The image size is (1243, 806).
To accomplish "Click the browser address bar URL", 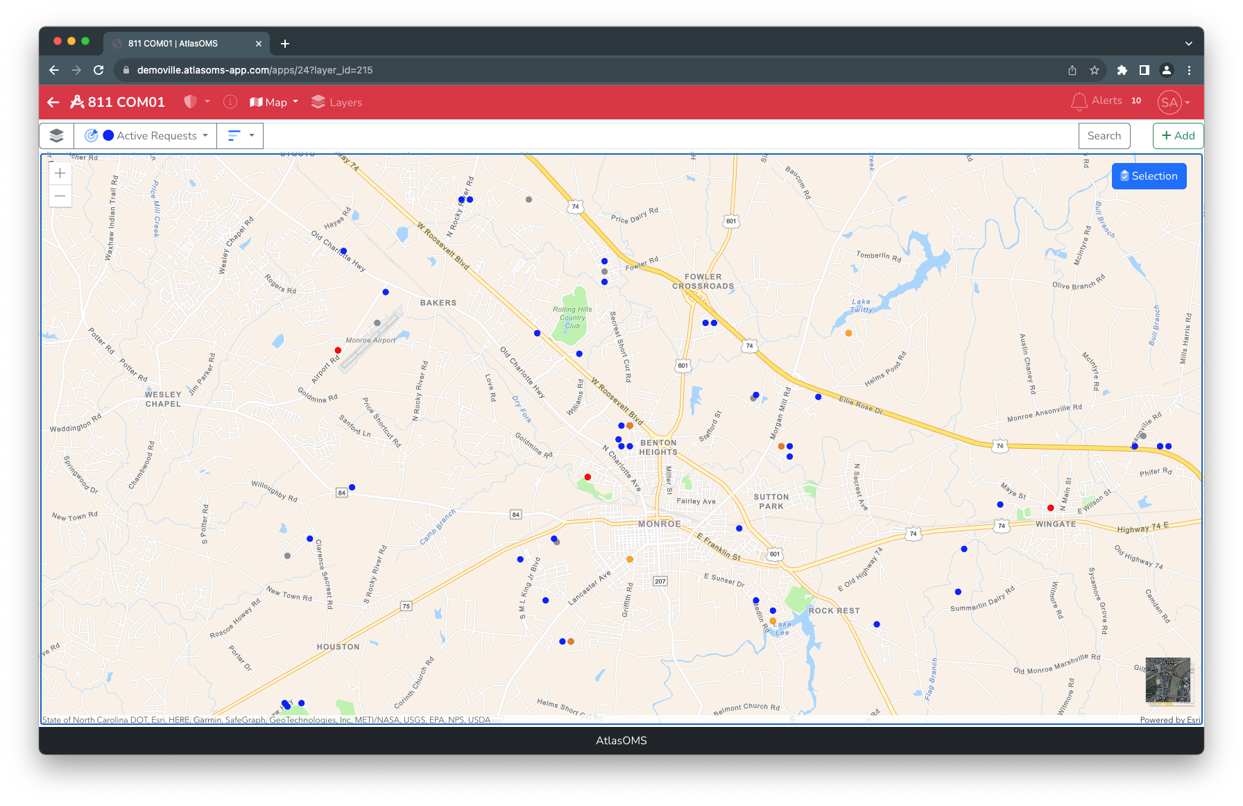I will pyautogui.click(x=255, y=70).
